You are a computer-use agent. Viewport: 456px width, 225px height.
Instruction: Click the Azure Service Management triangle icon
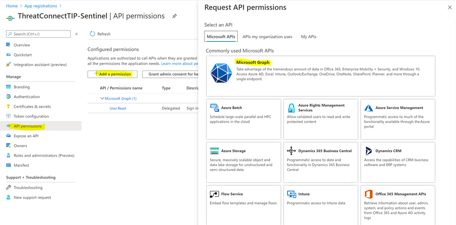point(368,108)
